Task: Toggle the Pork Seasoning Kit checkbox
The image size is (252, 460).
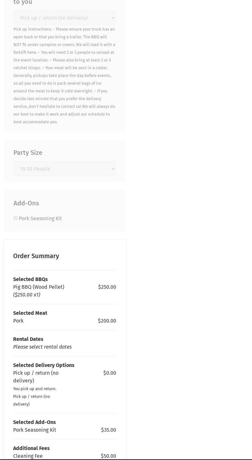Action: pyautogui.click(x=15, y=218)
